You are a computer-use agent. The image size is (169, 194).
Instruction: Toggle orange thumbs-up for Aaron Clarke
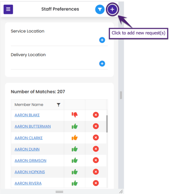point(74,138)
